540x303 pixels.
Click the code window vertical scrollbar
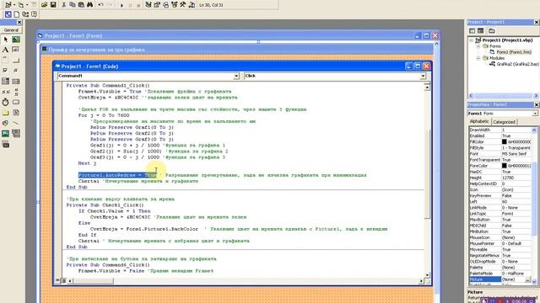(427, 180)
